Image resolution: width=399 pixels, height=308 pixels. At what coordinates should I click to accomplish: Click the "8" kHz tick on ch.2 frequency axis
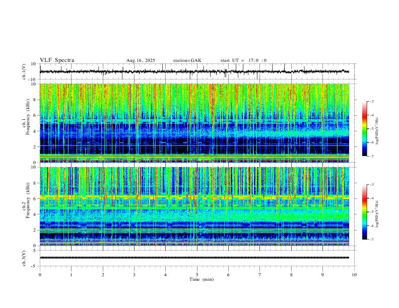[x=35, y=183]
